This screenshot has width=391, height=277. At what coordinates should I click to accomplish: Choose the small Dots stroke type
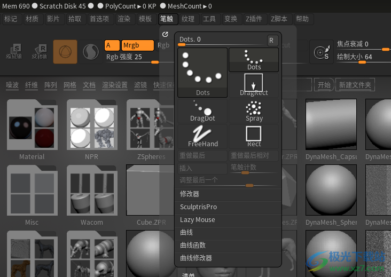(x=254, y=60)
